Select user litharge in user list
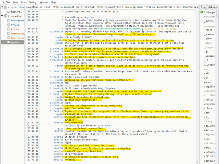The width and height of the screenshot is (219, 164). click(209, 12)
